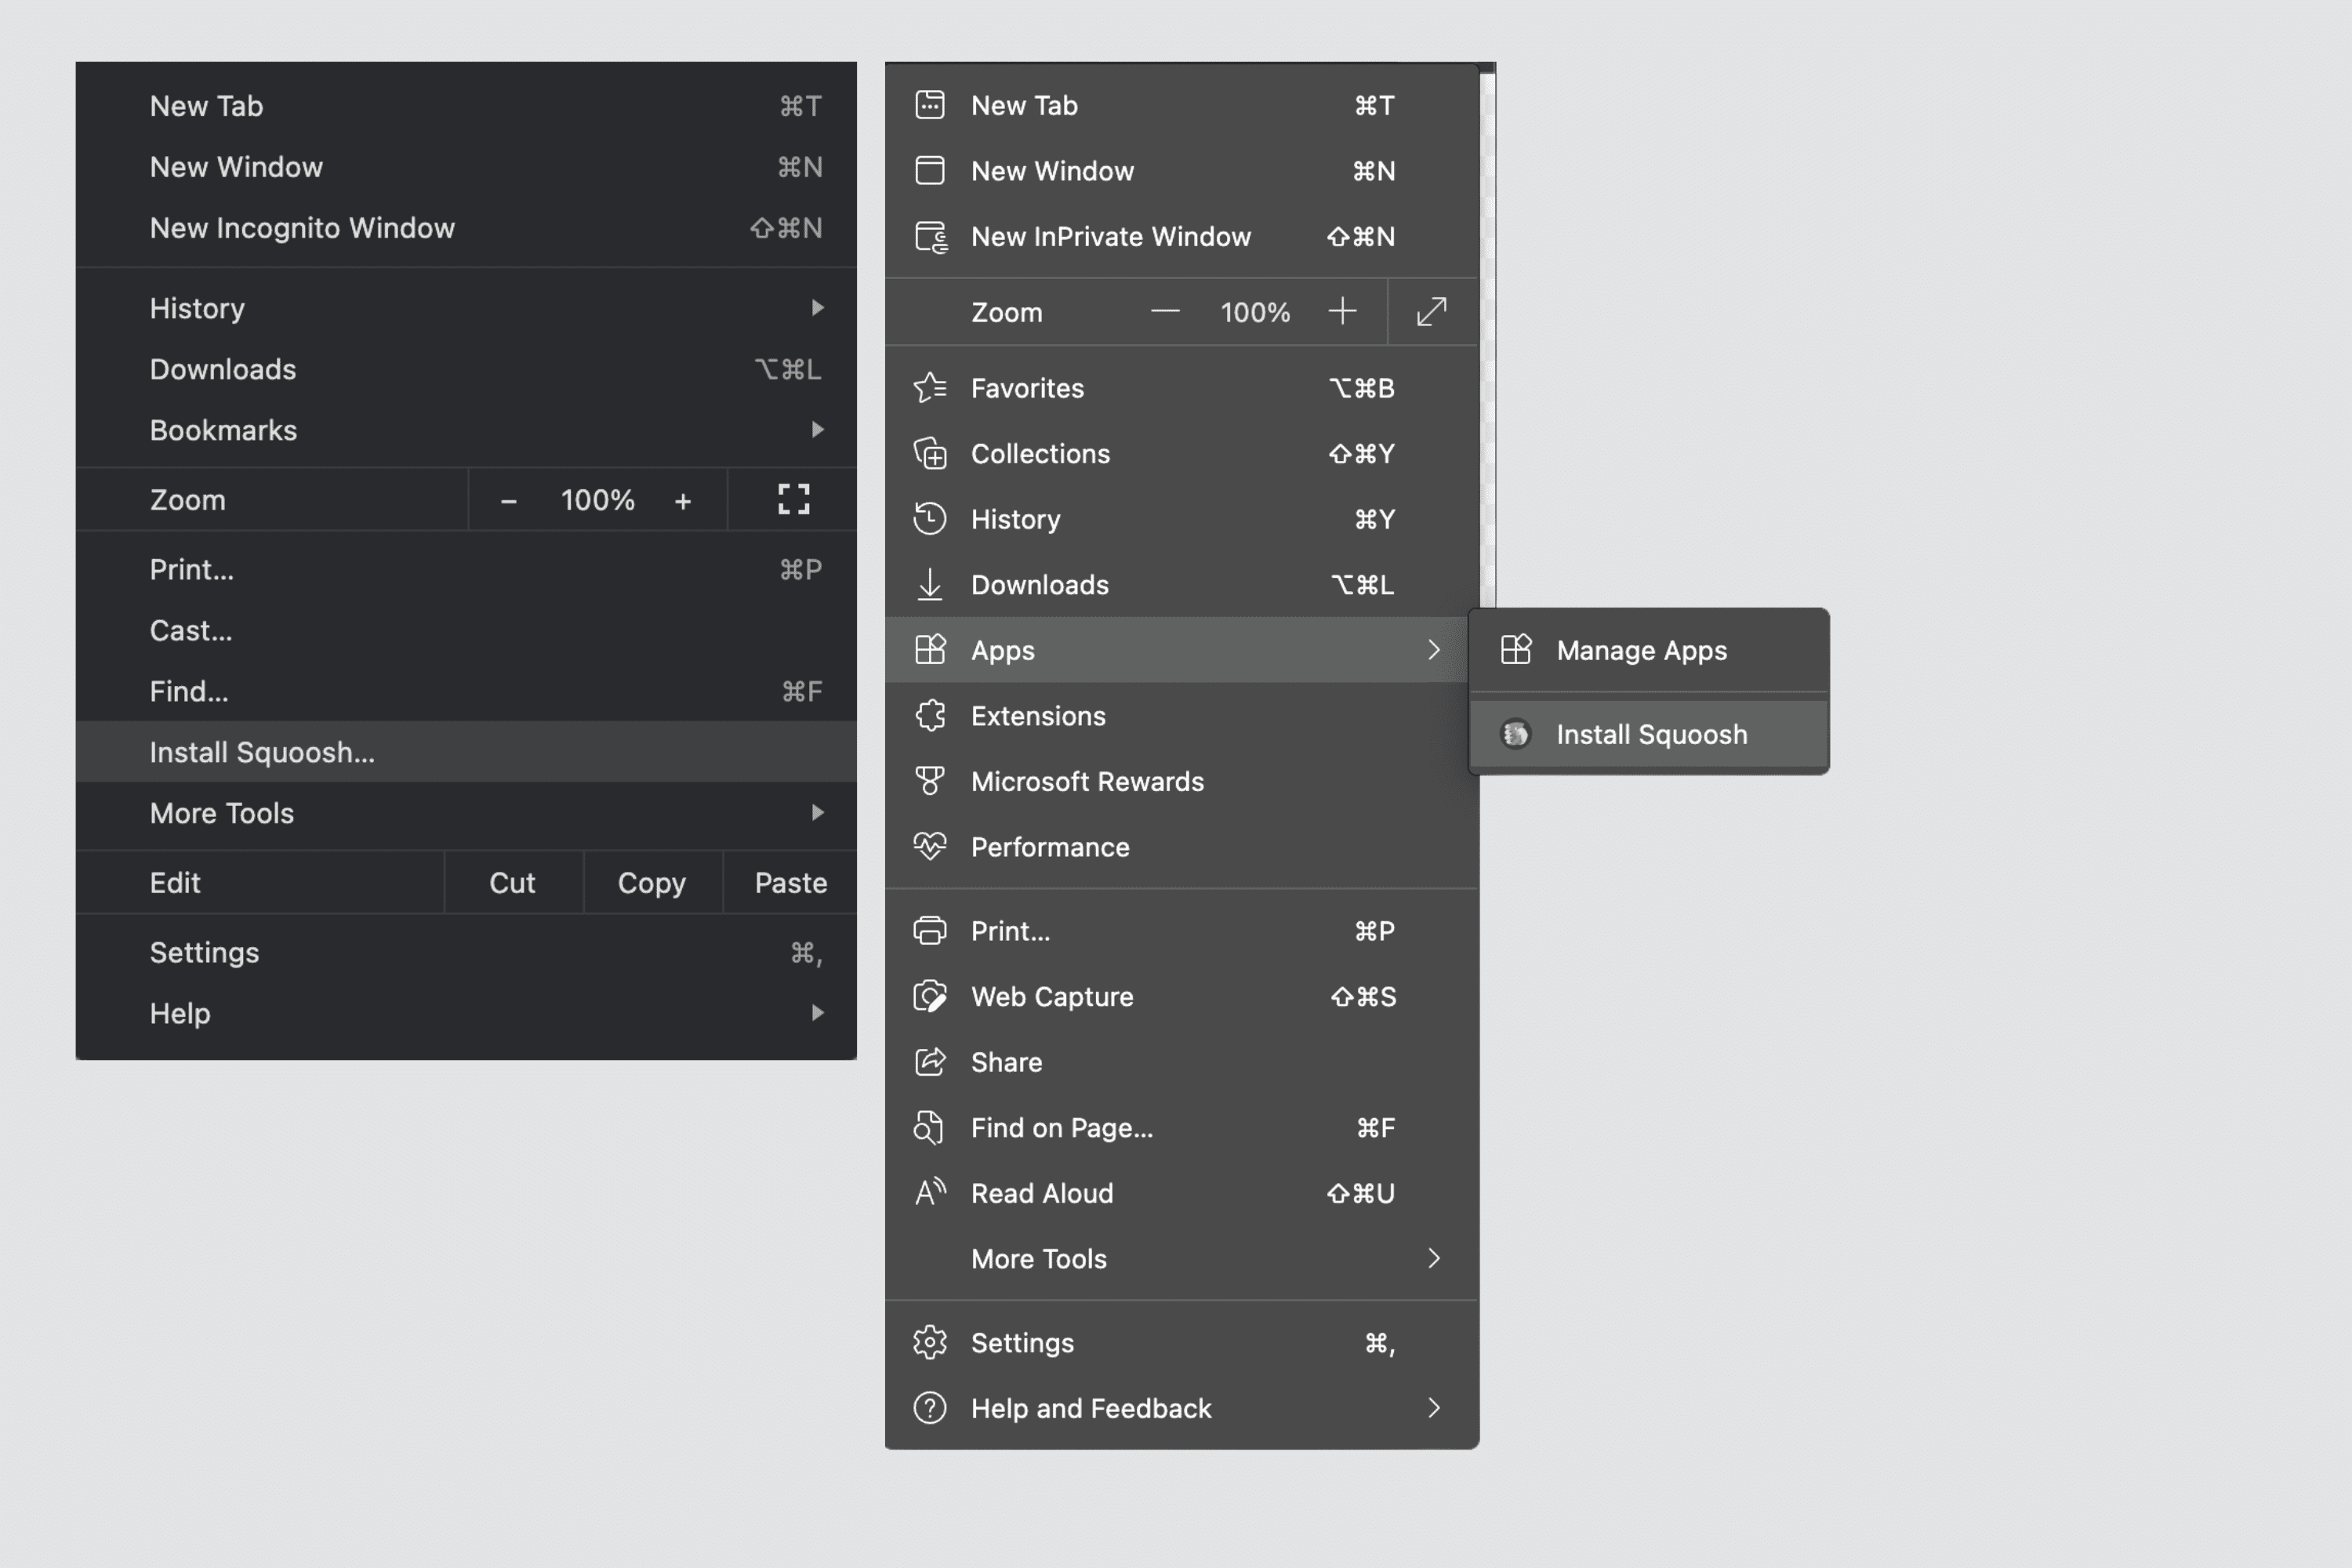Click the Favorites icon in Edge menu
The image size is (2352, 1568).
point(929,387)
